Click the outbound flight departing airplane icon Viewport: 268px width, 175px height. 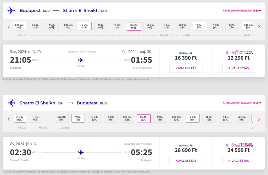(x=11, y=11)
